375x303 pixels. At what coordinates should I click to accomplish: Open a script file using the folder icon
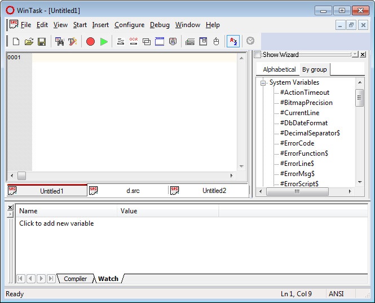(x=29, y=42)
